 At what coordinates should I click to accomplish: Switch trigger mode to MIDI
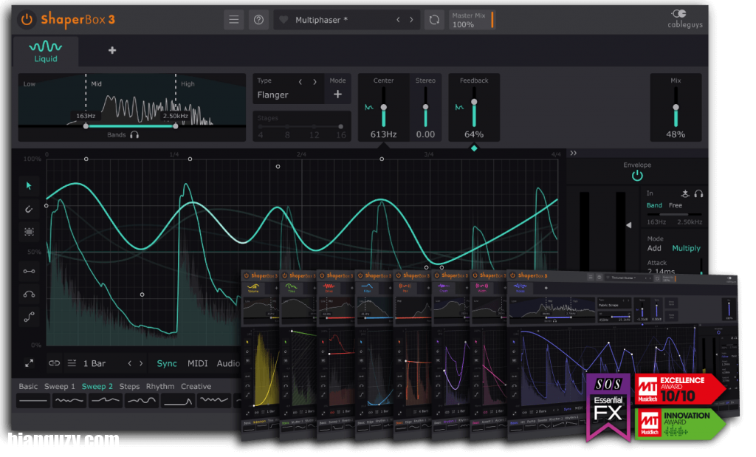pyautogui.click(x=198, y=363)
